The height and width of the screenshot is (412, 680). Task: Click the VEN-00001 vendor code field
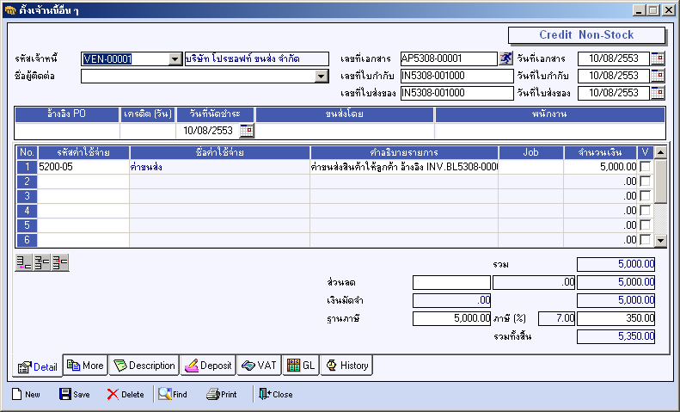[x=125, y=59]
